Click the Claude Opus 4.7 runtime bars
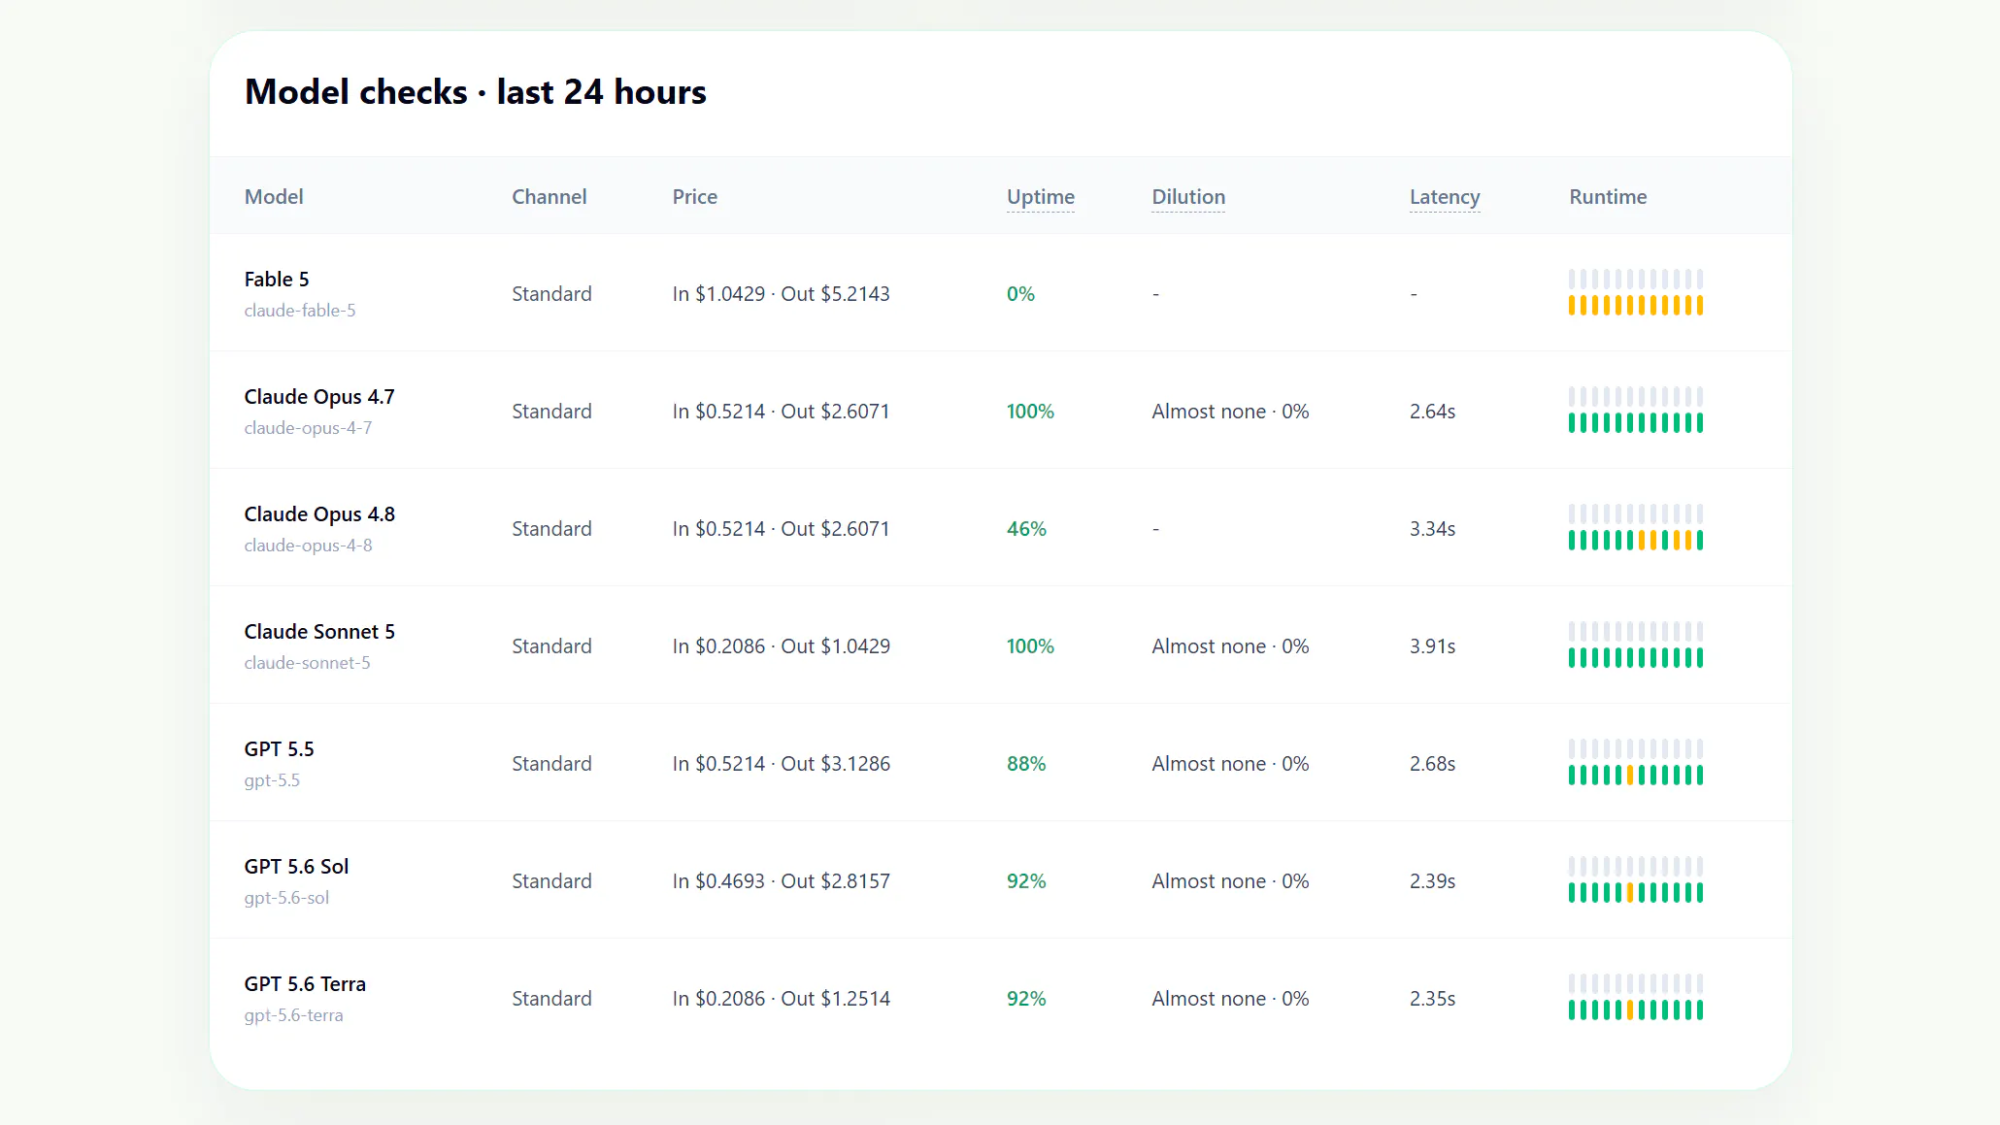 tap(1636, 411)
